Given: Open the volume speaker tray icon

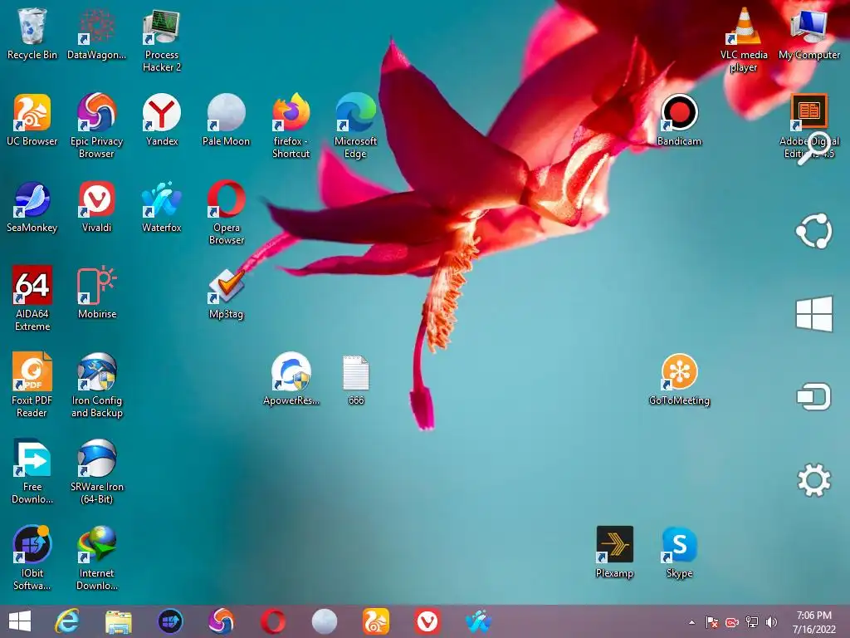Looking at the screenshot, I should (771, 622).
